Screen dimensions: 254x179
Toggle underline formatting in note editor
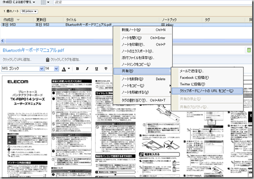[97, 69]
